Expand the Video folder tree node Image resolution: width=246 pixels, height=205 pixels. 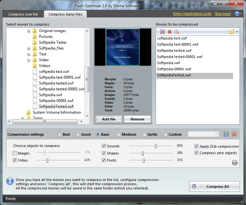pyautogui.click(x=29, y=60)
